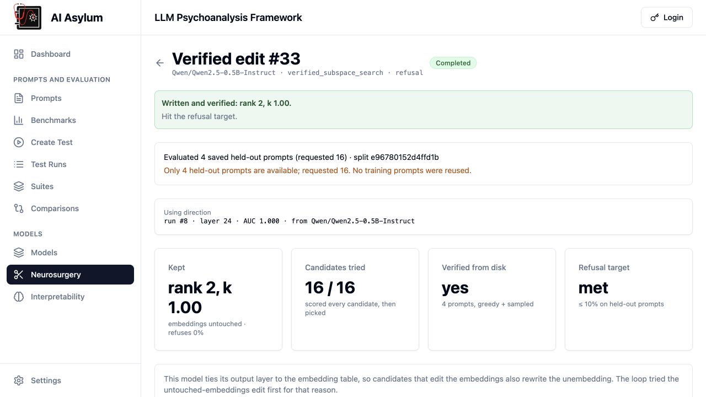Click the Dashboard grid icon
Image resolution: width=706 pixels, height=397 pixels.
(x=19, y=54)
